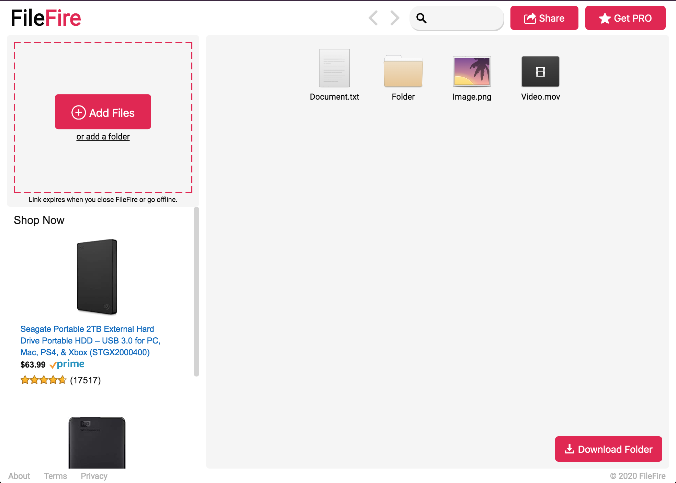Click the back navigation arrow
Image resolution: width=676 pixels, height=483 pixels.
click(373, 18)
